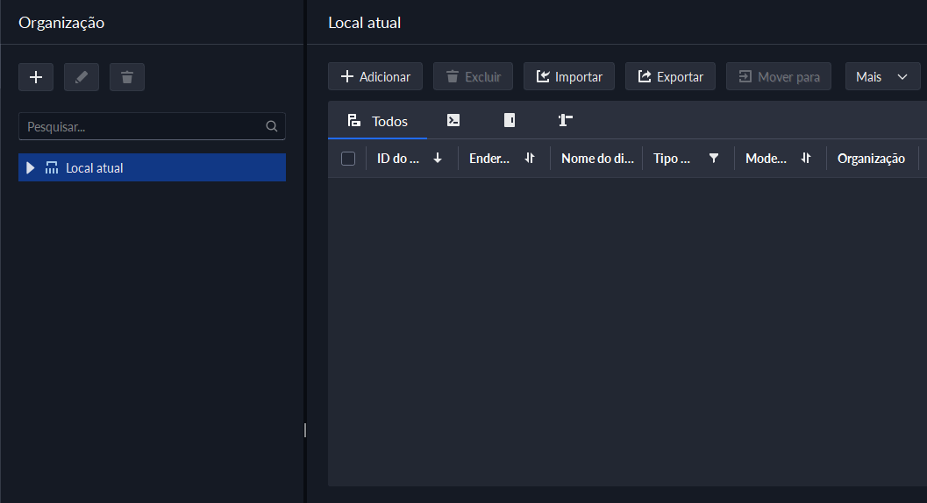Click the plus icon to add organization
Viewport: 927px width, 503px height.
pos(36,77)
